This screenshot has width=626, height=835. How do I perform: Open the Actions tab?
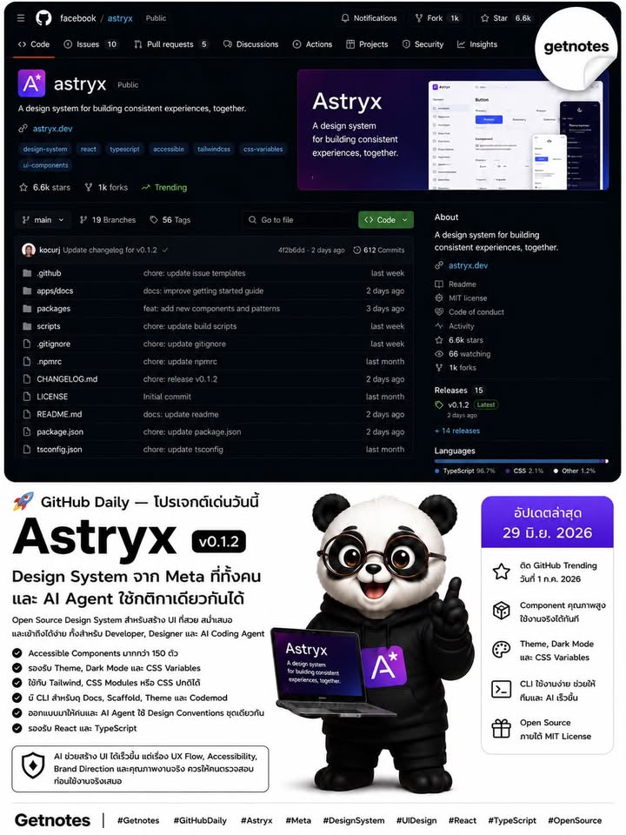coord(312,44)
